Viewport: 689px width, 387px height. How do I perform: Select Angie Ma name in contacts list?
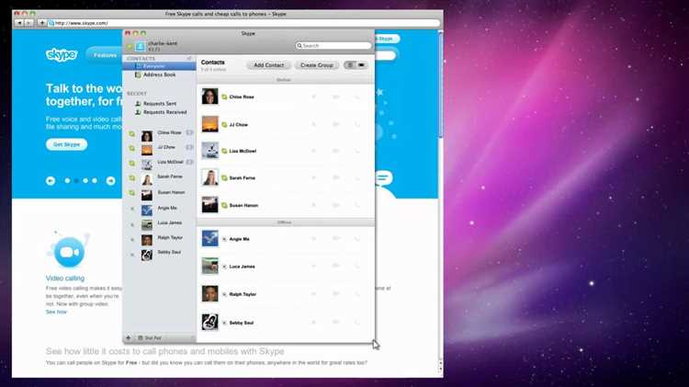tap(240, 239)
